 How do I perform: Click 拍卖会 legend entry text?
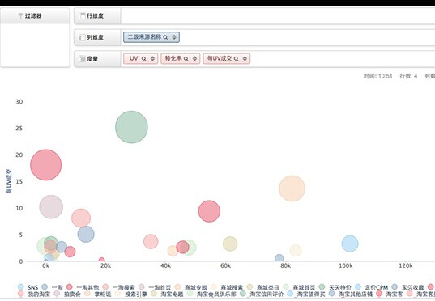(x=72, y=294)
